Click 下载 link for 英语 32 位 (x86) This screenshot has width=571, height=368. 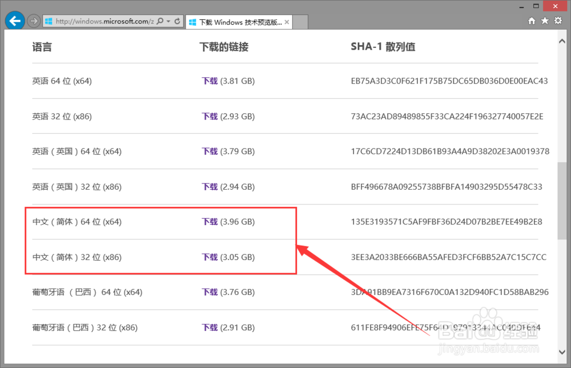click(210, 116)
